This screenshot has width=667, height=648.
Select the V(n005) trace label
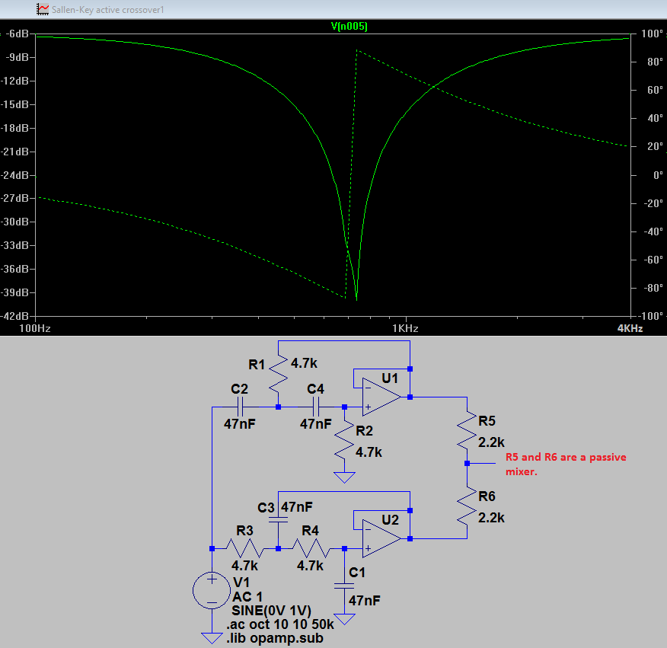coord(349,27)
